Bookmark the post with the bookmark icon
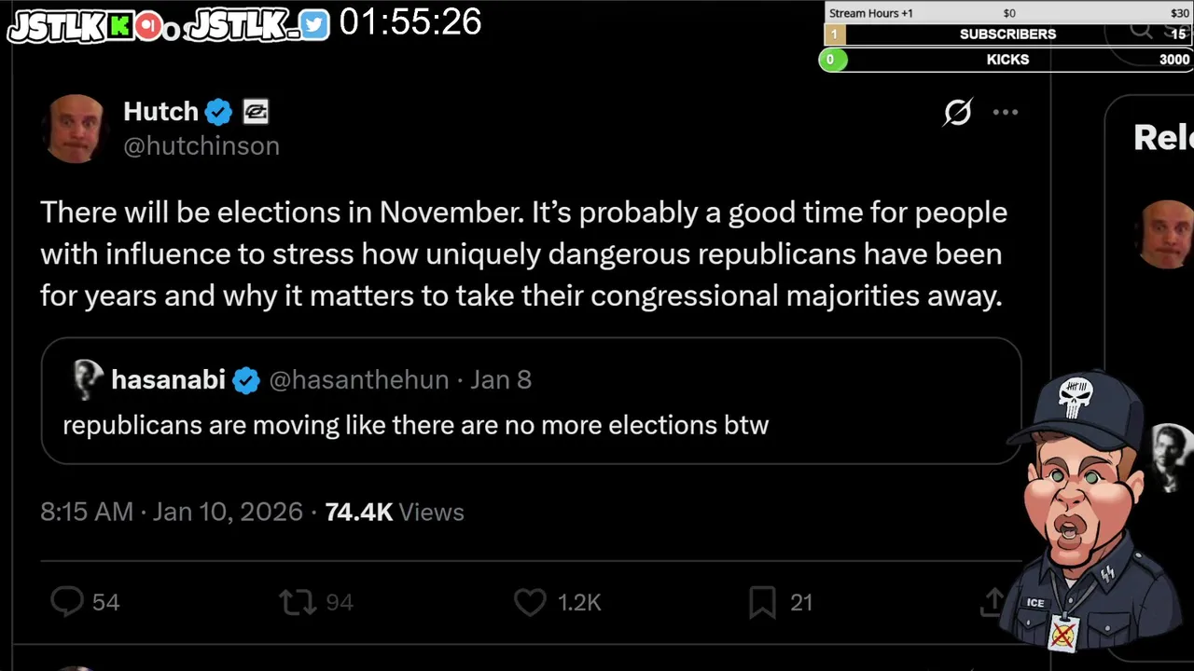This screenshot has height=671, width=1194. click(x=762, y=602)
